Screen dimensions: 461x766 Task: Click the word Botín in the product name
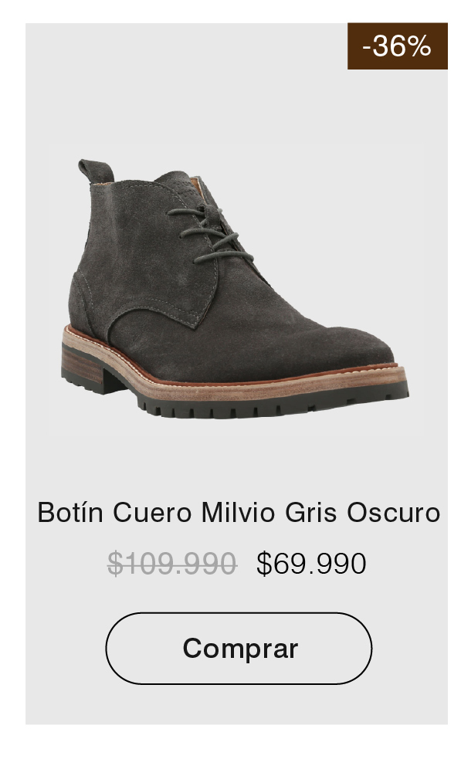click(x=70, y=513)
